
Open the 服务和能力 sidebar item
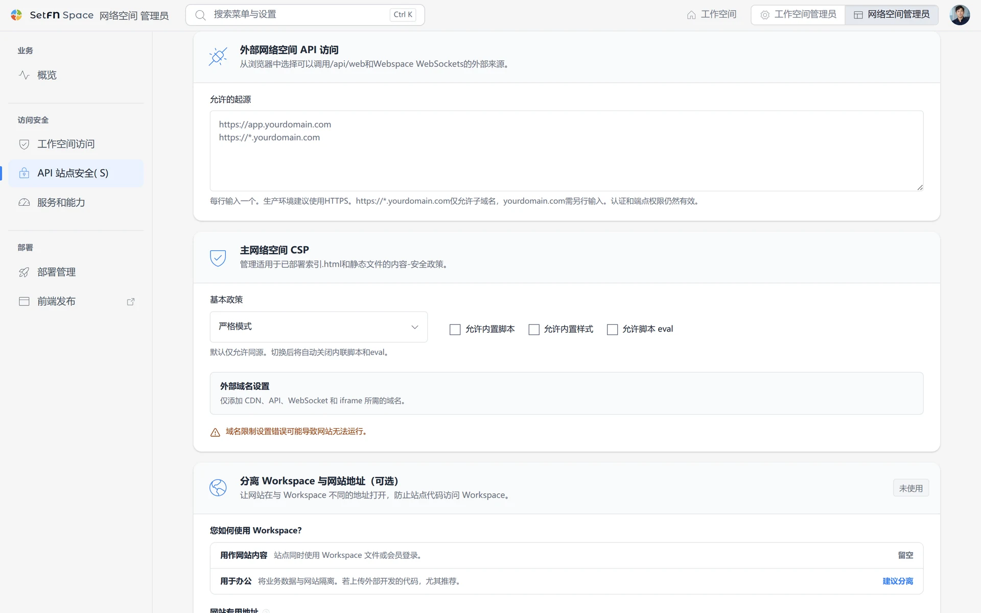tap(76, 202)
